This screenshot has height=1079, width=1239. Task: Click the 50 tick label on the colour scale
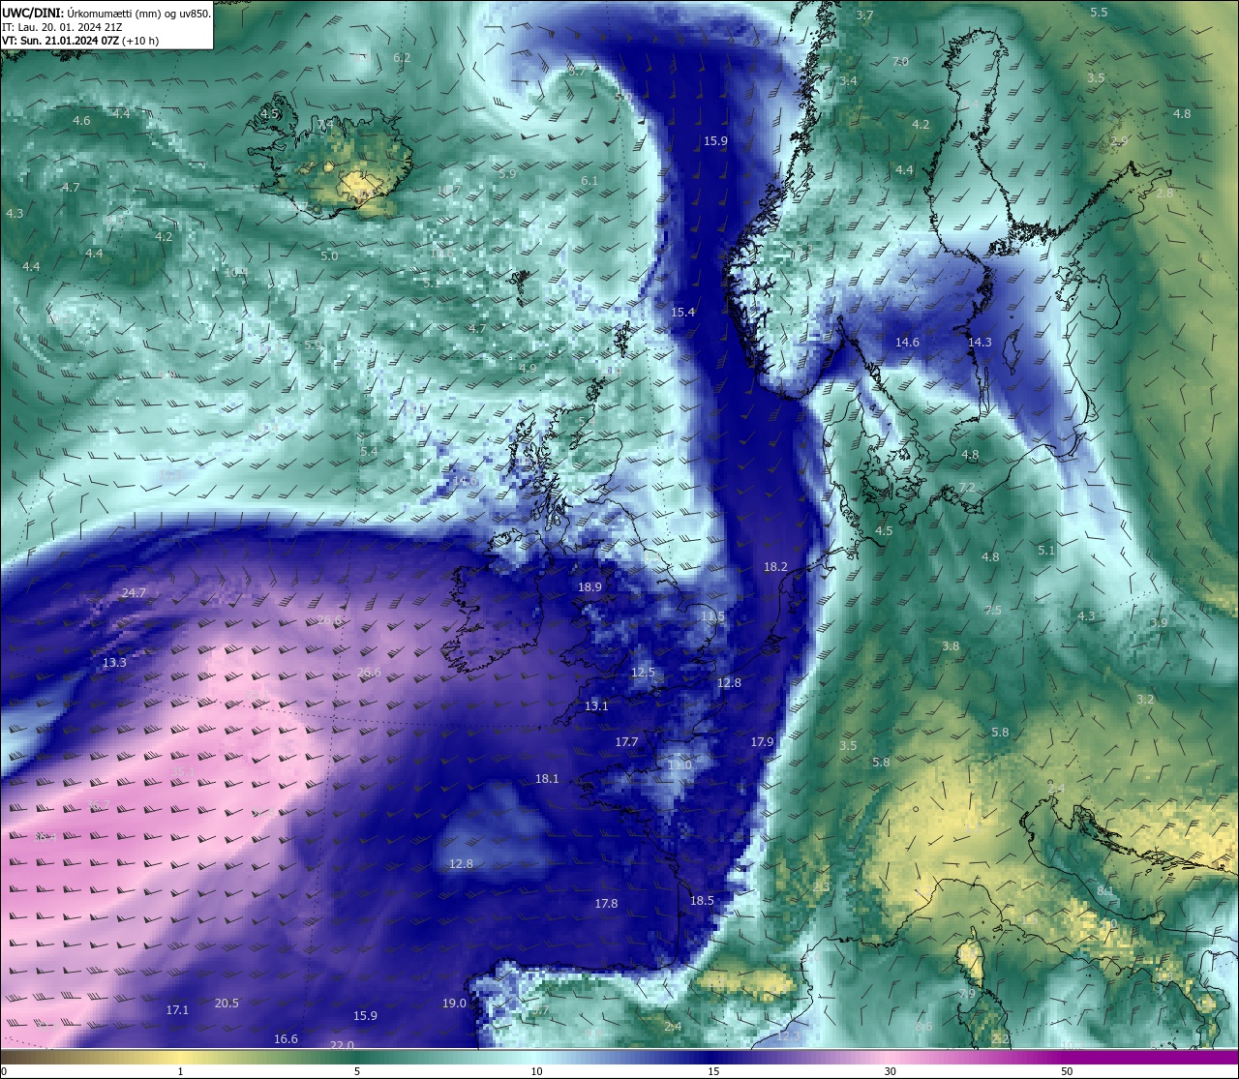coord(1067,1071)
